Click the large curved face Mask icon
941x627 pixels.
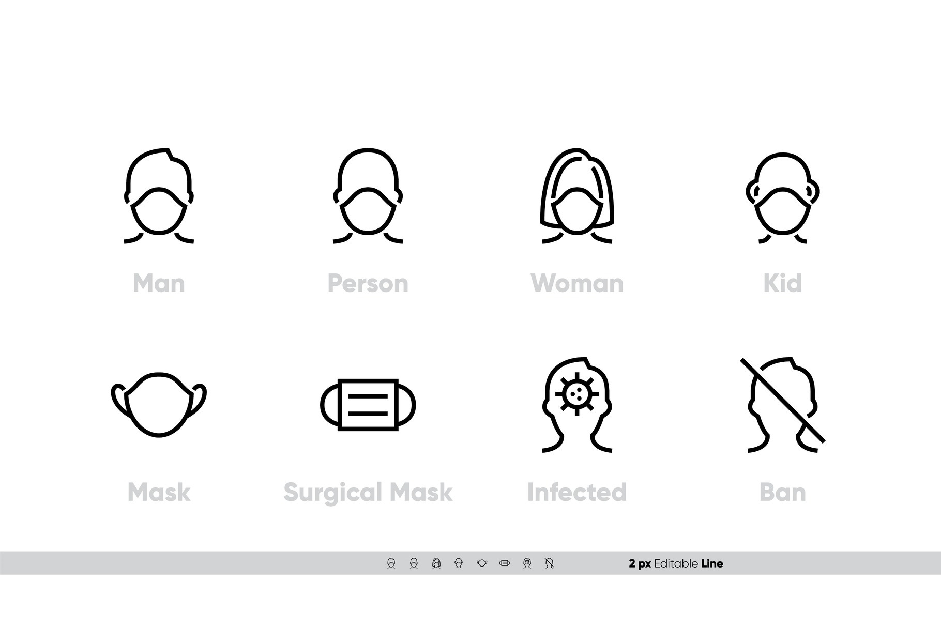159,405
